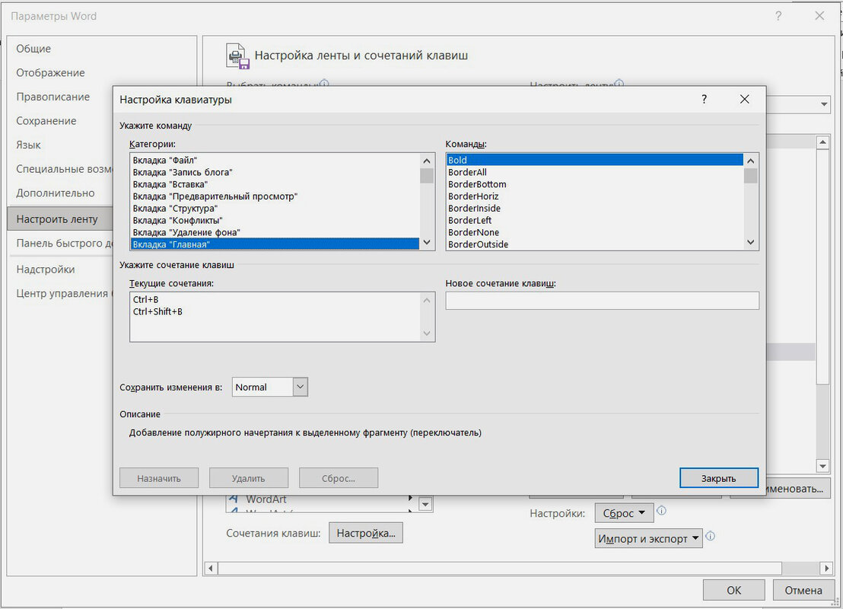Select category Вкладка "Вставка"
Screen dimensions: 843x609
click(x=170, y=184)
